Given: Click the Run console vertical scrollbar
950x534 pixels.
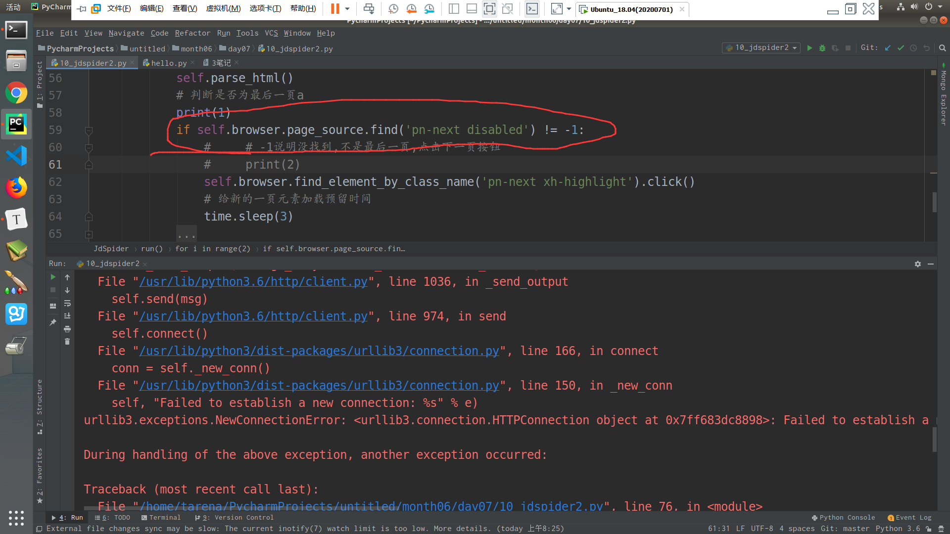Looking at the screenshot, I should click(934, 439).
